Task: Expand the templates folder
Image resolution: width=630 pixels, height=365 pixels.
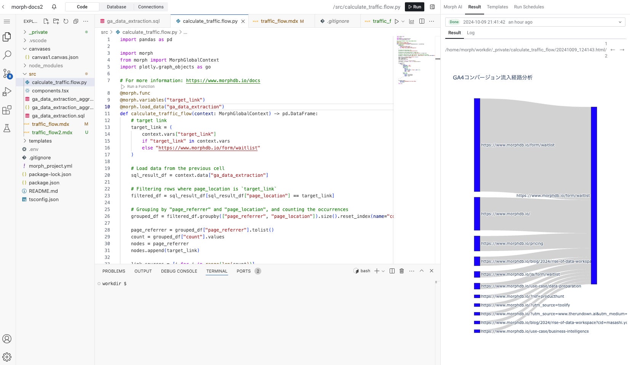Action: coord(40,141)
